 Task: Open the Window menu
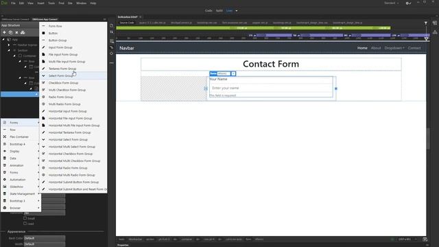pos(81,3)
